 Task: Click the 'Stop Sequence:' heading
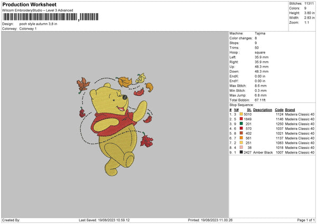point(241,105)
